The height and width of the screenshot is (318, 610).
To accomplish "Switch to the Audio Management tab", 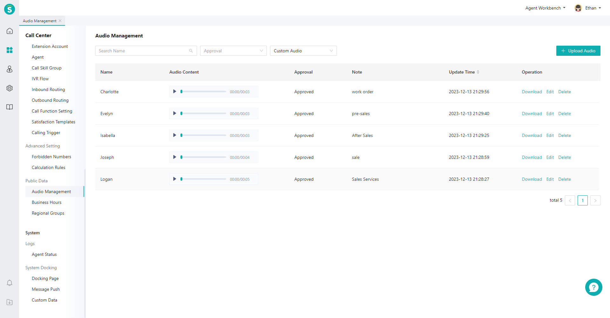I will [40, 21].
